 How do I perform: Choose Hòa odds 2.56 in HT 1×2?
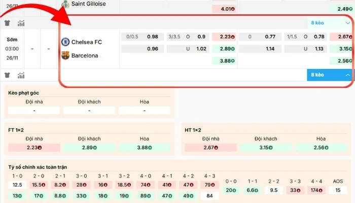(321, 147)
